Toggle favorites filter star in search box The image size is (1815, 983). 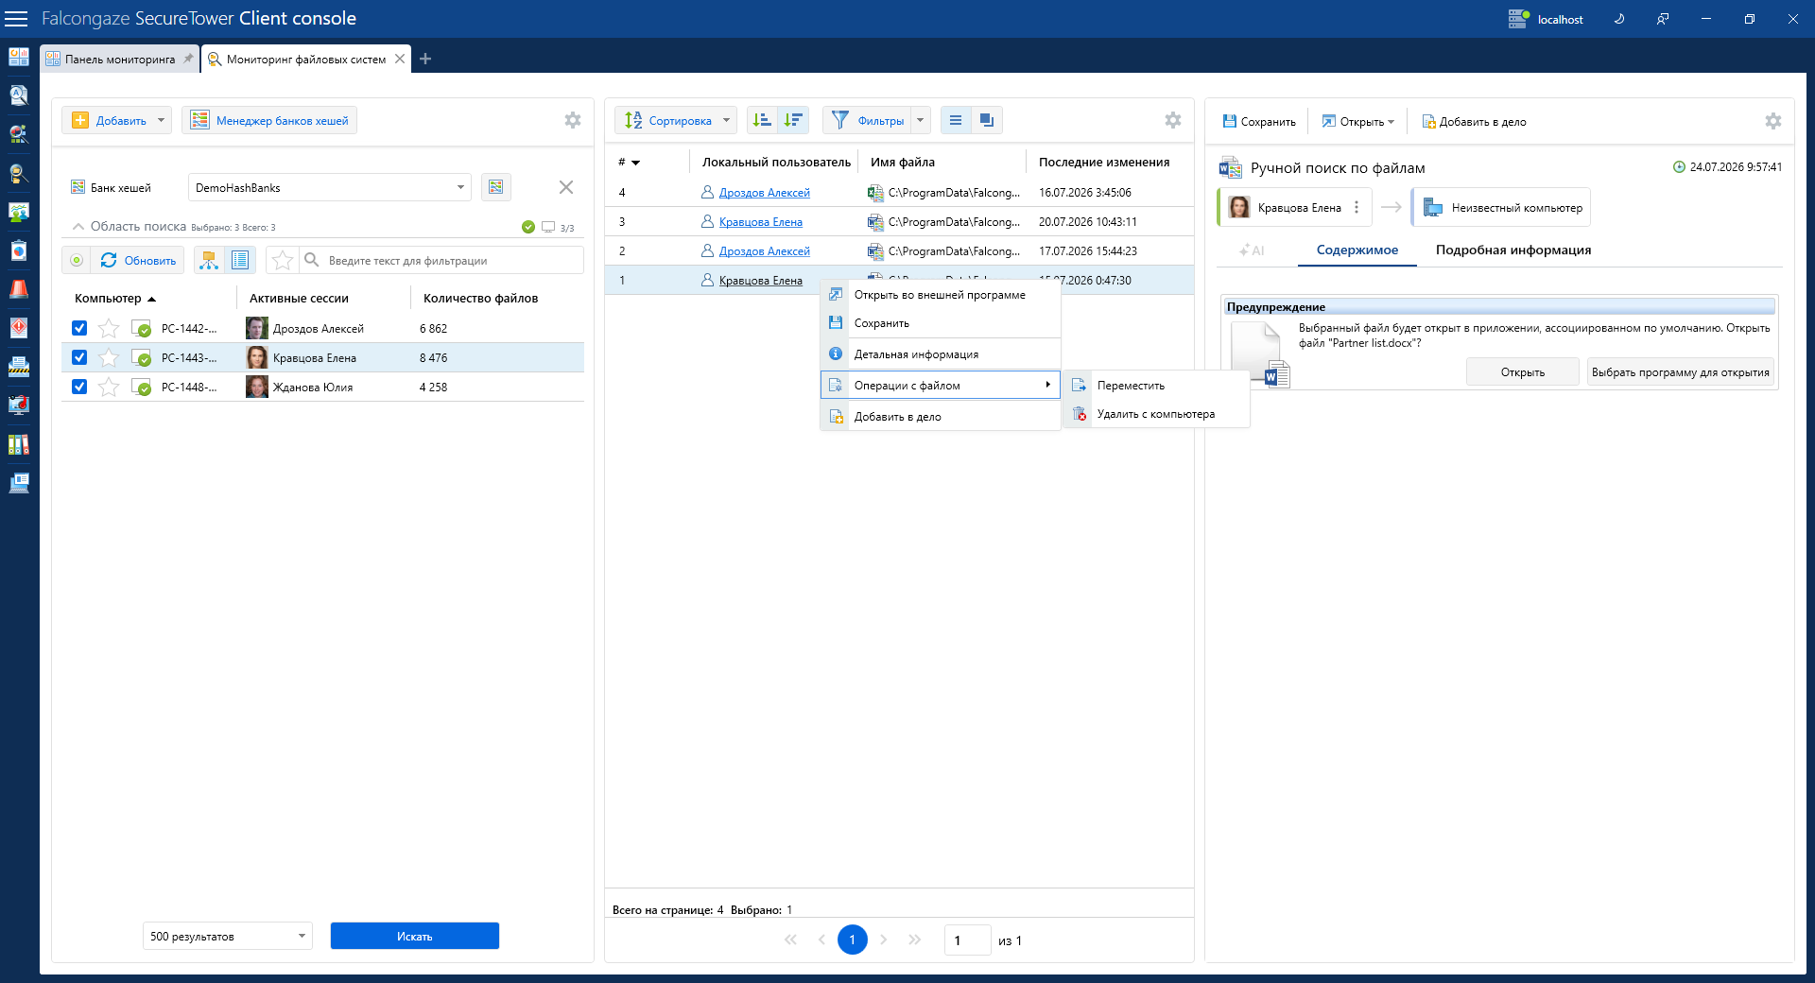(283, 260)
